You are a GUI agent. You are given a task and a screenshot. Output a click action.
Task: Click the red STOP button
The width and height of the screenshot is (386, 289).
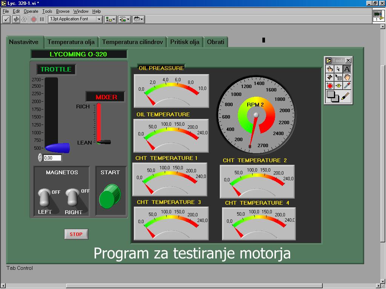76,234
